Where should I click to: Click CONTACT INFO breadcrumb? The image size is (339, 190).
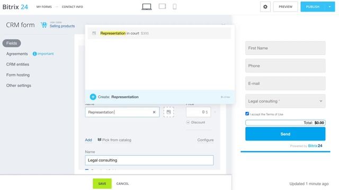pos(73,7)
